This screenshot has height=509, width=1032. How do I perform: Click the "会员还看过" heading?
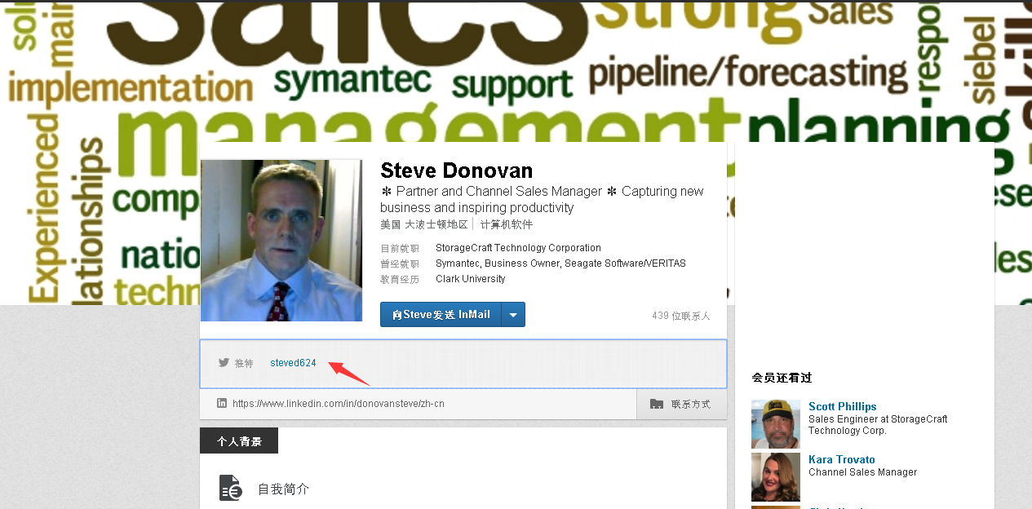pos(782,378)
